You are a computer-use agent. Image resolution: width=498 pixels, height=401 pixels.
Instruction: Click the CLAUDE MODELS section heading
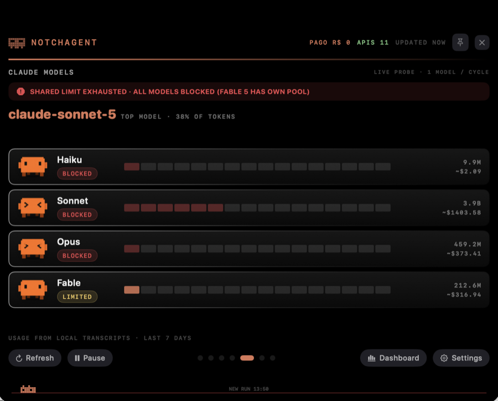pos(41,72)
